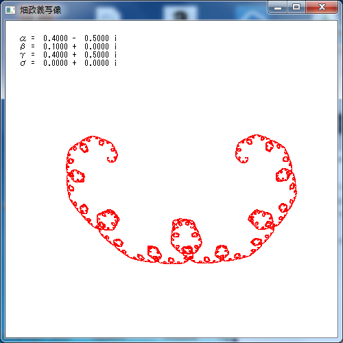Click the bottom cusp of the red curve
This screenshot has height=343, width=343.
[x=189, y=260]
